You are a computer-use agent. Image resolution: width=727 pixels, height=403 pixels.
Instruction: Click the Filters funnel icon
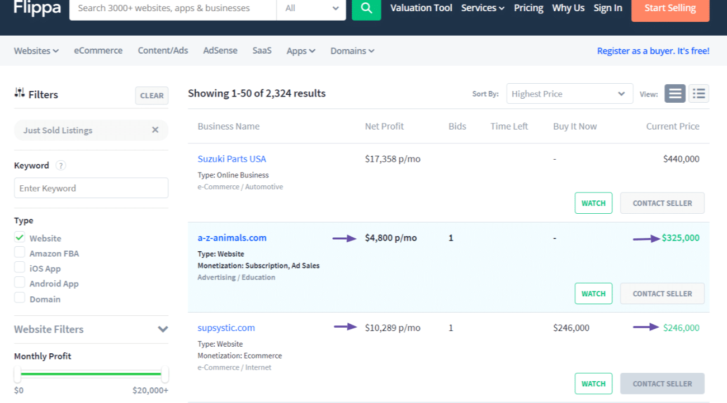pos(18,94)
